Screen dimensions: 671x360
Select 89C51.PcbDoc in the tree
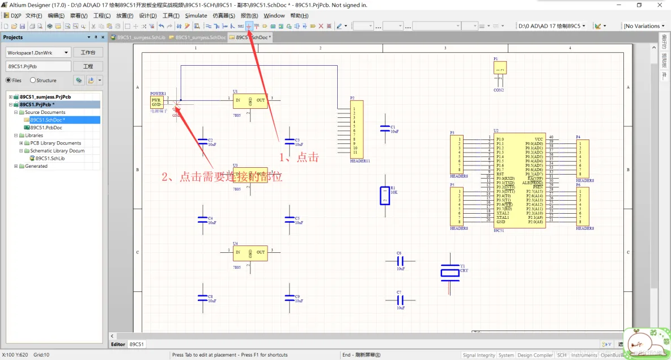point(46,128)
